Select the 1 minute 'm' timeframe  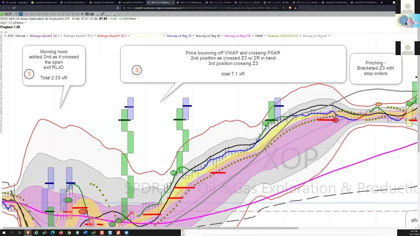(21, 14)
